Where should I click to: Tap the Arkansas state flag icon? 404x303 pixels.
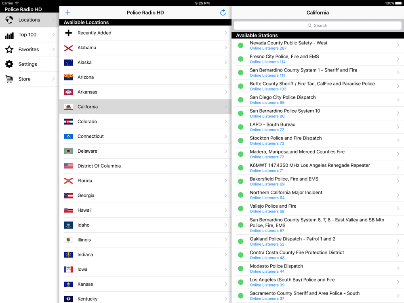point(68,92)
